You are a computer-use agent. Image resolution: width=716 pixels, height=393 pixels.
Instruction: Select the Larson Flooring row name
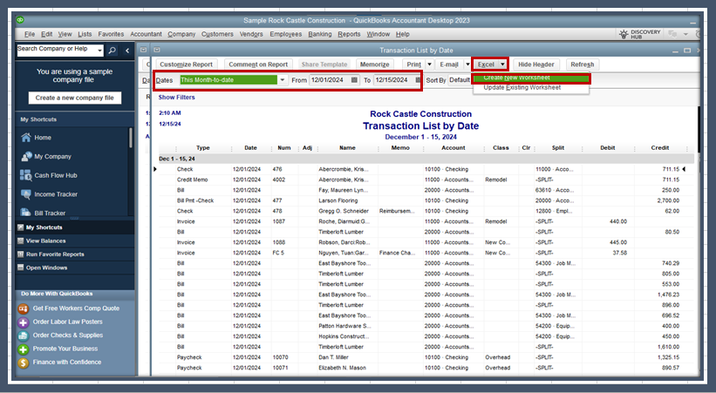[338, 200]
